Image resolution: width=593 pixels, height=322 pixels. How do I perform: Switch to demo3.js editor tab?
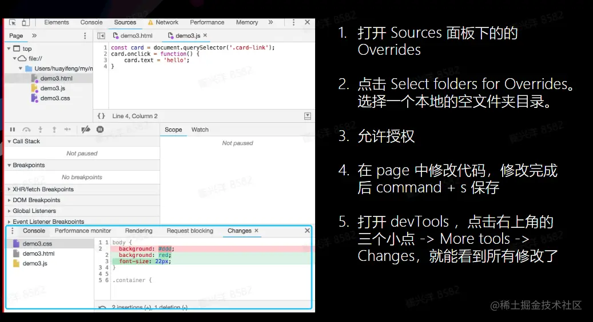(x=184, y=35)
